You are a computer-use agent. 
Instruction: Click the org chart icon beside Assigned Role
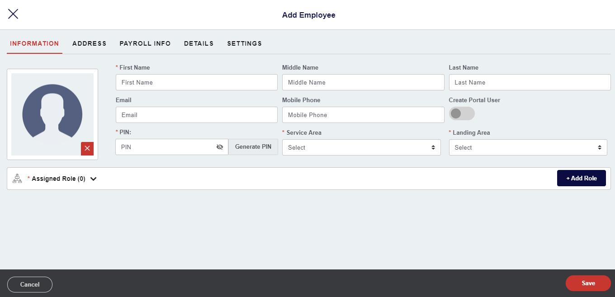click(17, 178)
